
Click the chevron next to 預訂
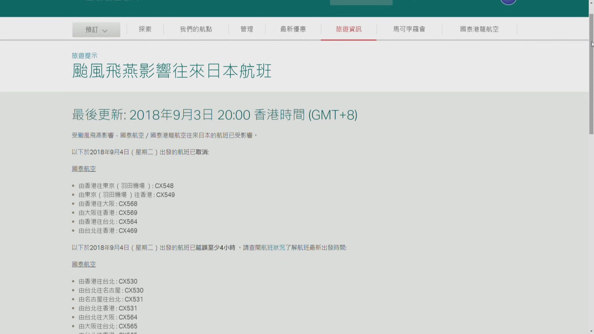pyautogui.click(x=105, y=31)
